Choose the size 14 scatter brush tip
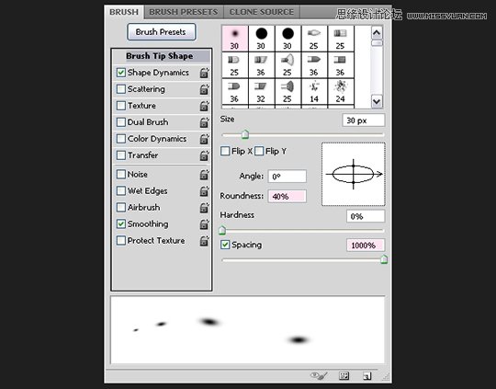The image size is (496, 389). click(x=314, y=92)
